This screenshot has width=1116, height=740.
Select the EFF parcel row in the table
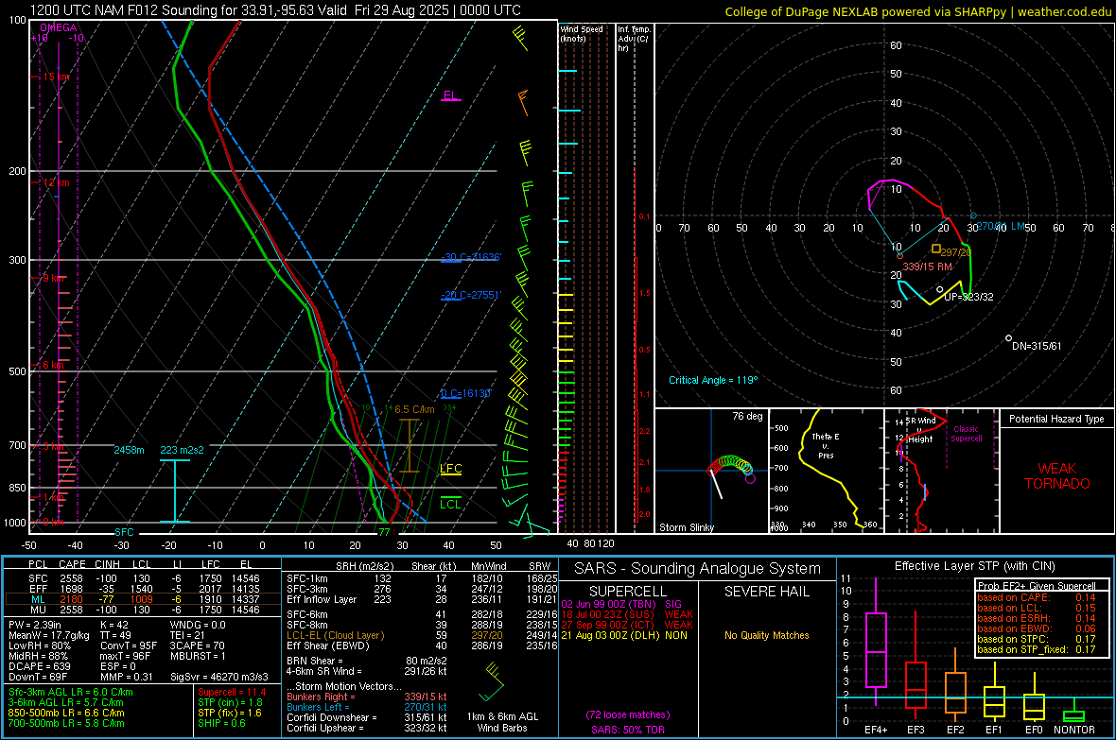point(143,589)
